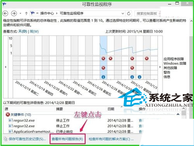This screenshot has height=146, width=194.
Task: Collapse the 关键事件 (10) group
Action: tap(178, 115)
